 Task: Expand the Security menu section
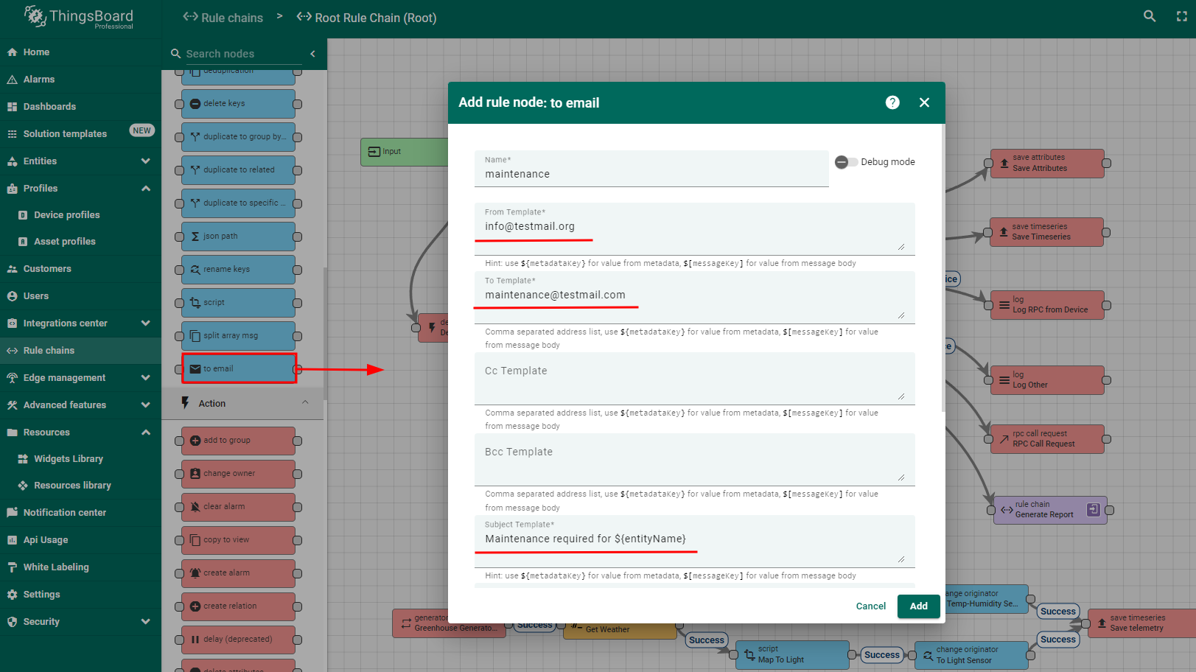coord(145,622)
